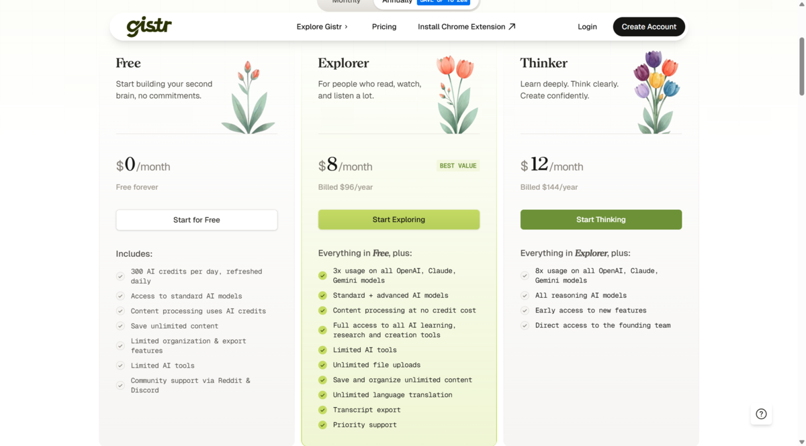Click the checkmark beside All reasoning AI models
Image resolution: width=806 pixels, height=446 pixels.
coord(525,295)
